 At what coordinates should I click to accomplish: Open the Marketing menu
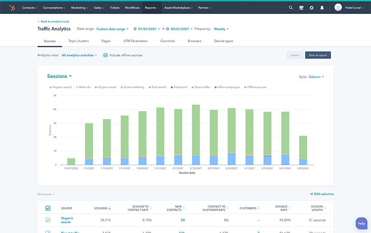pos(79,8)
